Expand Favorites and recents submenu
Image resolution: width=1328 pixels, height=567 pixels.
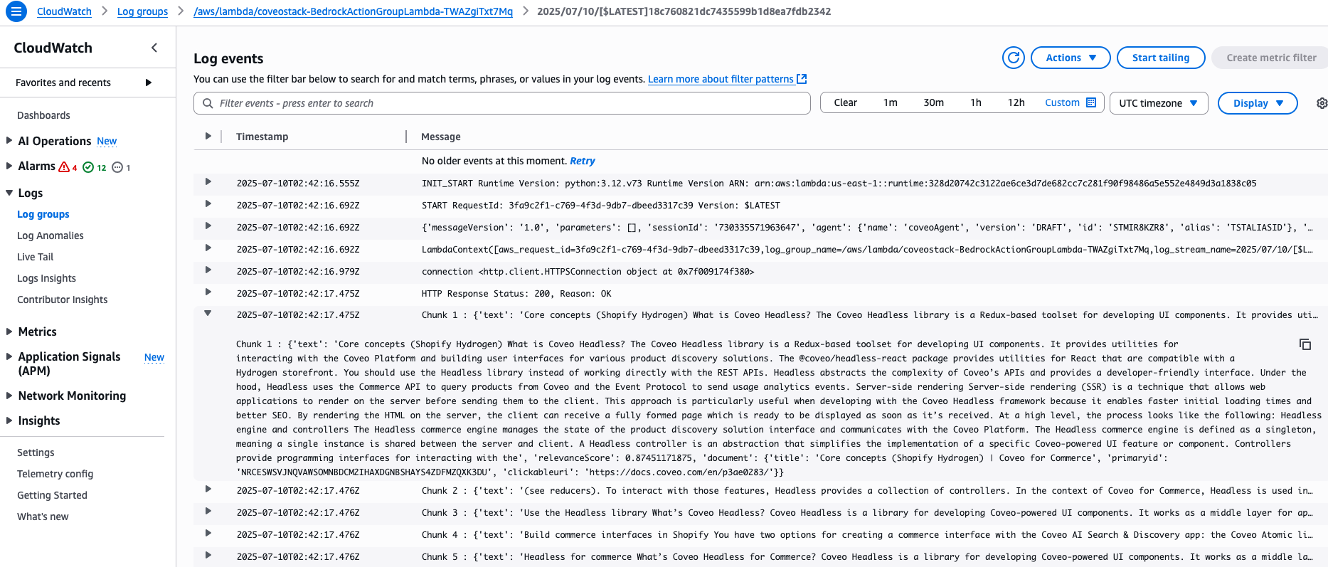pyautogui.click(x=149, y=83)
